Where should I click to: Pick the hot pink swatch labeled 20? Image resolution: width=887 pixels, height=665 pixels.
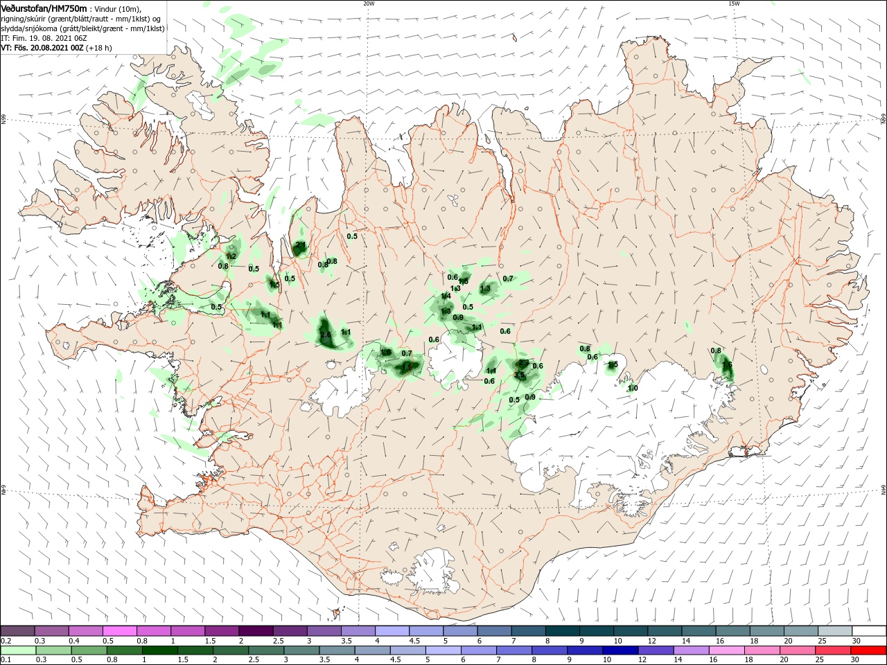(798, 650)
